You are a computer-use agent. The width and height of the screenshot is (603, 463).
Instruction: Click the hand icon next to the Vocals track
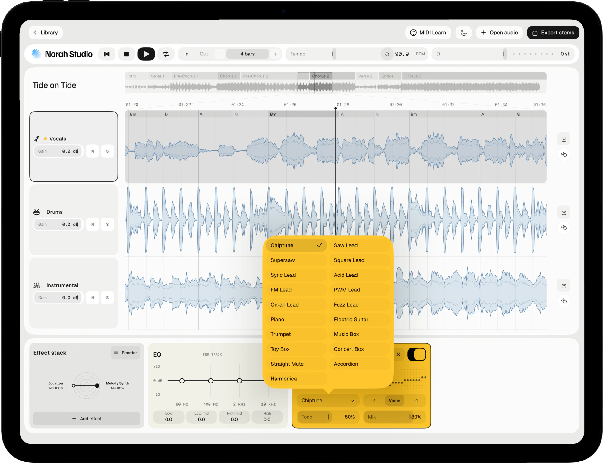click(x=564, y=155)
